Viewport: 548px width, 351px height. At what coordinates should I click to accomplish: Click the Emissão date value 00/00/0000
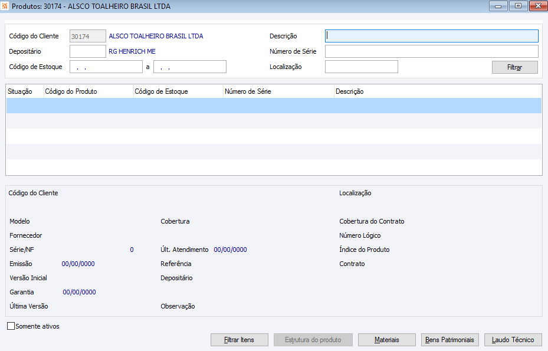click(78, 264)
